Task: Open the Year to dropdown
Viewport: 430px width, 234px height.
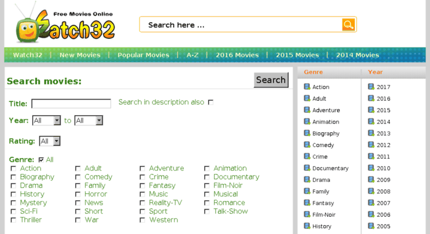Action: [89, 120]
